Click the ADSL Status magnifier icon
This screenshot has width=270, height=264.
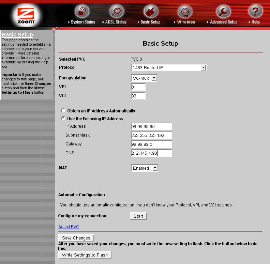pos(117,11)
